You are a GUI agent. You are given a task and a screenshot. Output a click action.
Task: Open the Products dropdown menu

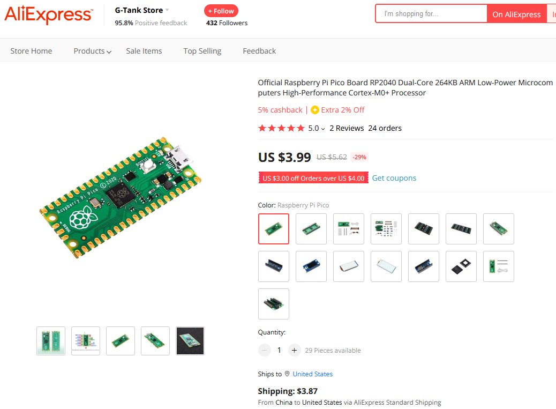(92, 51)
